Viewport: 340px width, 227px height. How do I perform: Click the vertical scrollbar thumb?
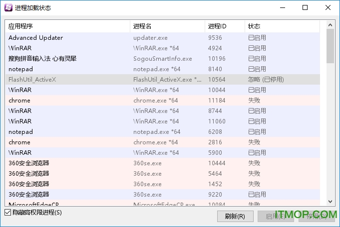tap(330, 46)
